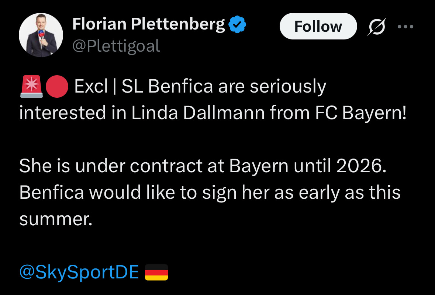Click the Florian Plettenberg display name

click(149, 24)
